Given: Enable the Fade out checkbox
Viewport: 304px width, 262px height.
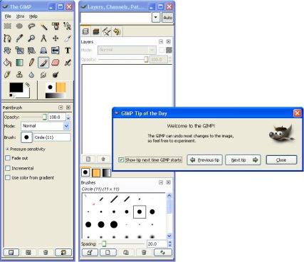Looking at the screenshot, I should coord(8,158).
